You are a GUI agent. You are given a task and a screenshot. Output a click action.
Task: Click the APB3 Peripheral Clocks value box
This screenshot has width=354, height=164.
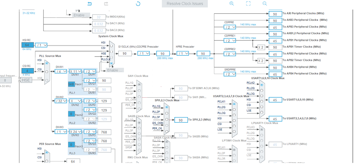tap(275, 27)
